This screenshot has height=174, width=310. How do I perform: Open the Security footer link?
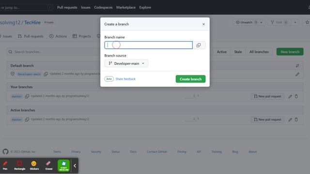[96, 152]
